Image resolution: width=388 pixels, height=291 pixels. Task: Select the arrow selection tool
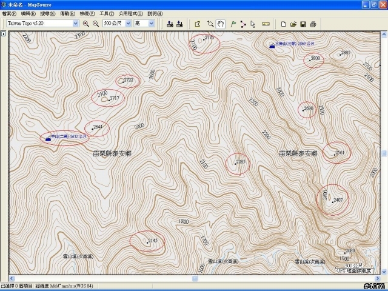253,24
